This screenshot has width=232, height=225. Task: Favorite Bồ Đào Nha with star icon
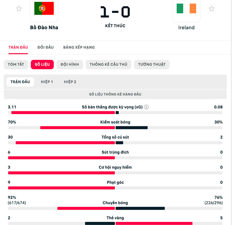point(19,9)
